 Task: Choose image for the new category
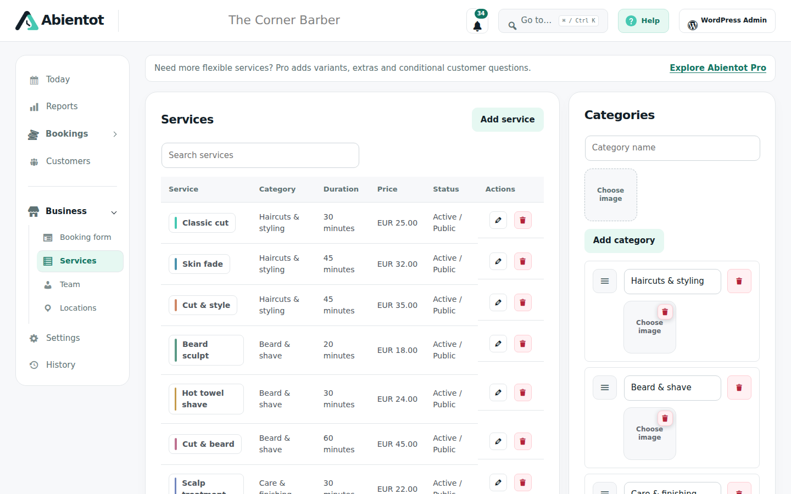click(611, 195)
